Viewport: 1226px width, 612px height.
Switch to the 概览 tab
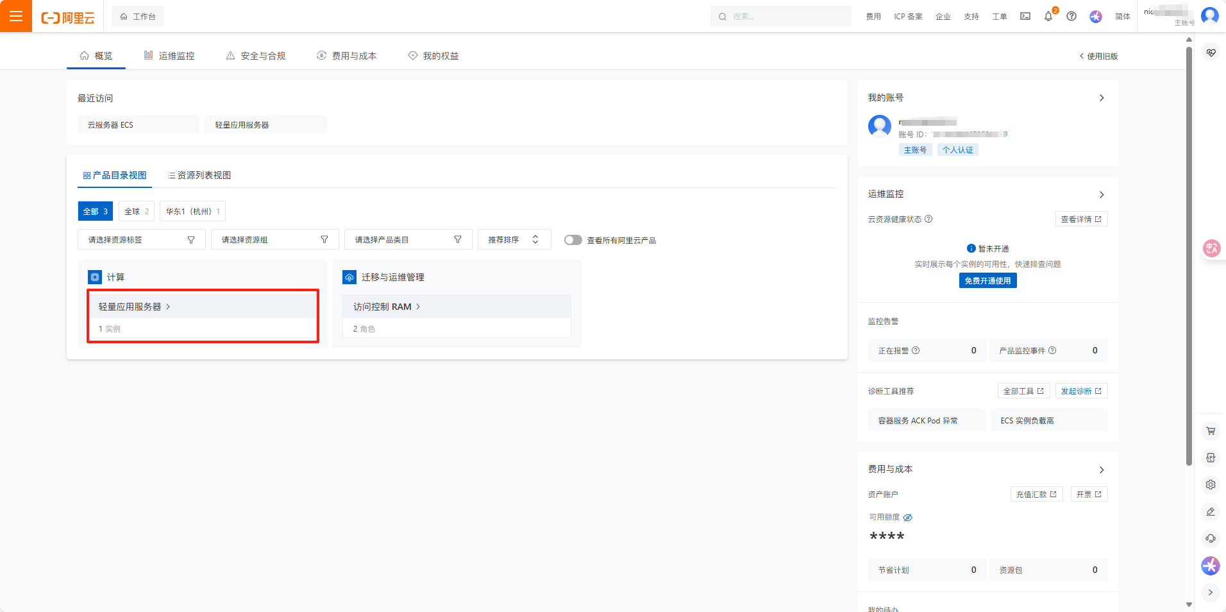point(96,56)
